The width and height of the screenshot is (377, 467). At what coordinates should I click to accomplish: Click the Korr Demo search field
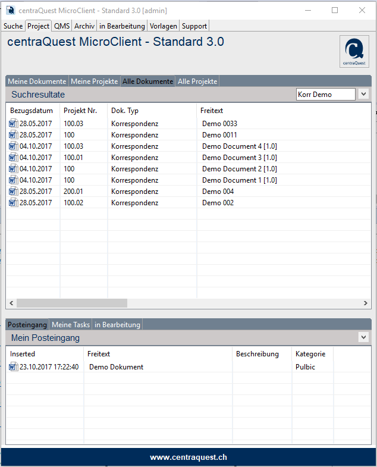[x=325, y=95]
